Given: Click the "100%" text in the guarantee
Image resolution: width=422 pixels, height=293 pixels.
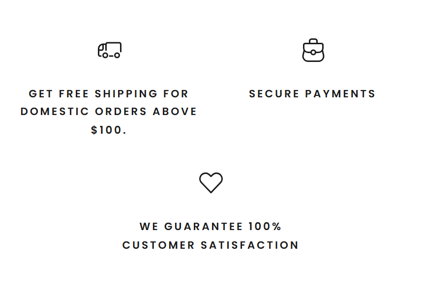Looking at the screenshot, I should 265,226.
